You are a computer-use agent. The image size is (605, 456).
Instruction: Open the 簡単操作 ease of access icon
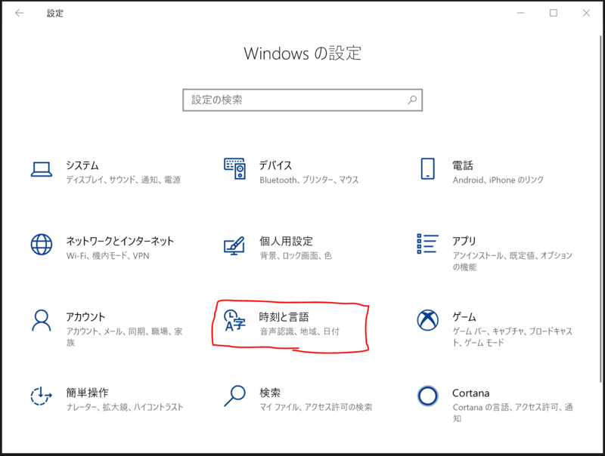click(x=42, y=396)
